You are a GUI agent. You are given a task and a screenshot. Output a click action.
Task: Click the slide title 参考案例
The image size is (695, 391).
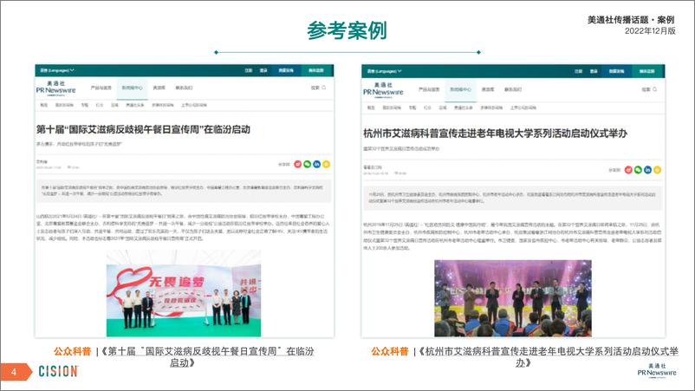tap(347, 30)
